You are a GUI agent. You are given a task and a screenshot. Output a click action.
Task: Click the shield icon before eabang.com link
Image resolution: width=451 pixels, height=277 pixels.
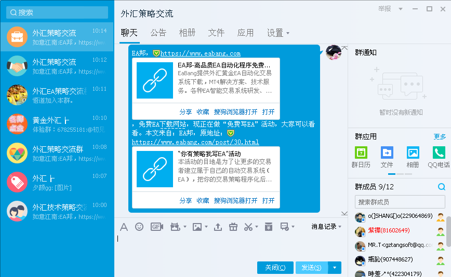point(156,53)
